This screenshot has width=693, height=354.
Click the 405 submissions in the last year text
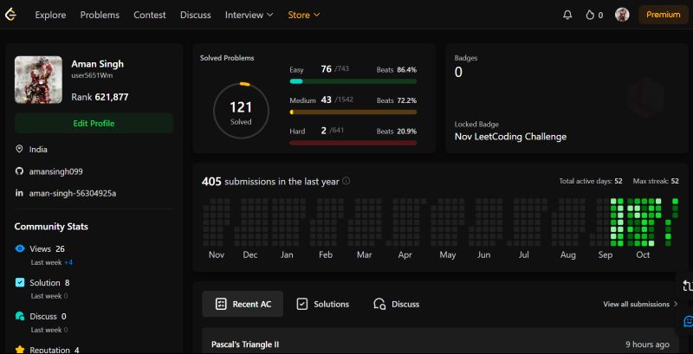coord(270,182)
